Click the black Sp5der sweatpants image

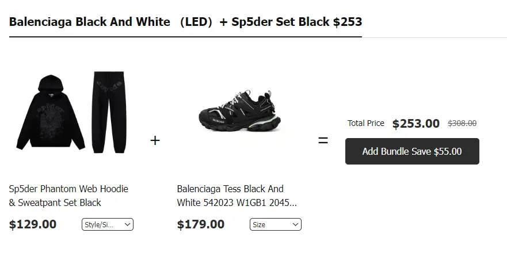tap(108, 112)
